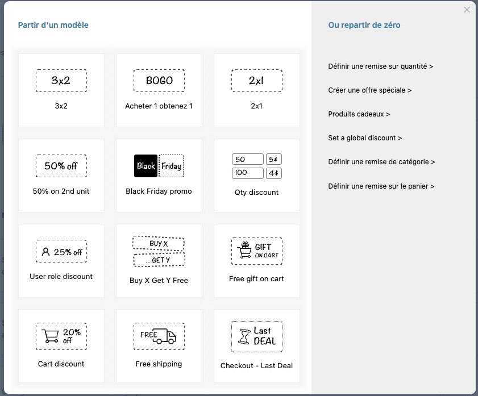Pick the Last Deal hourglass icon

257,336
